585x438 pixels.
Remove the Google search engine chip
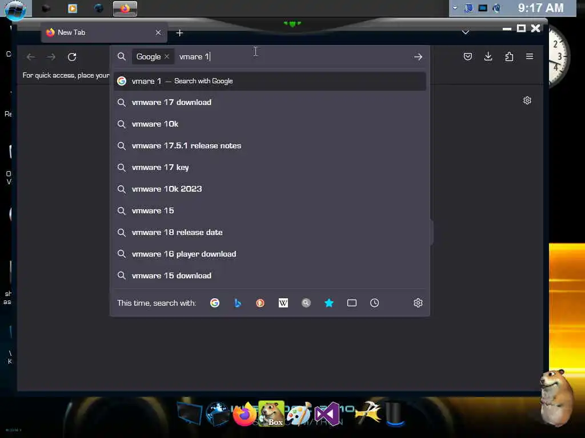point(167,56)
